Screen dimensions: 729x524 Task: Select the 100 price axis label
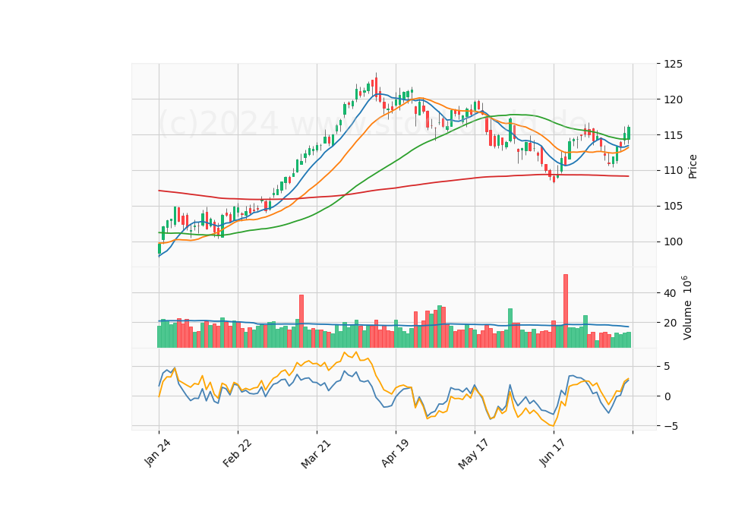pos(674,241)
